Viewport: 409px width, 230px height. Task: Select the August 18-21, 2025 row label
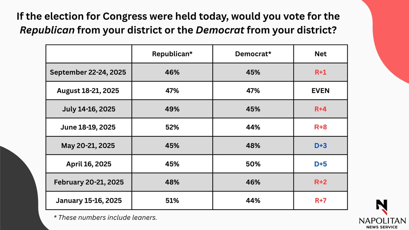point(88,91)
